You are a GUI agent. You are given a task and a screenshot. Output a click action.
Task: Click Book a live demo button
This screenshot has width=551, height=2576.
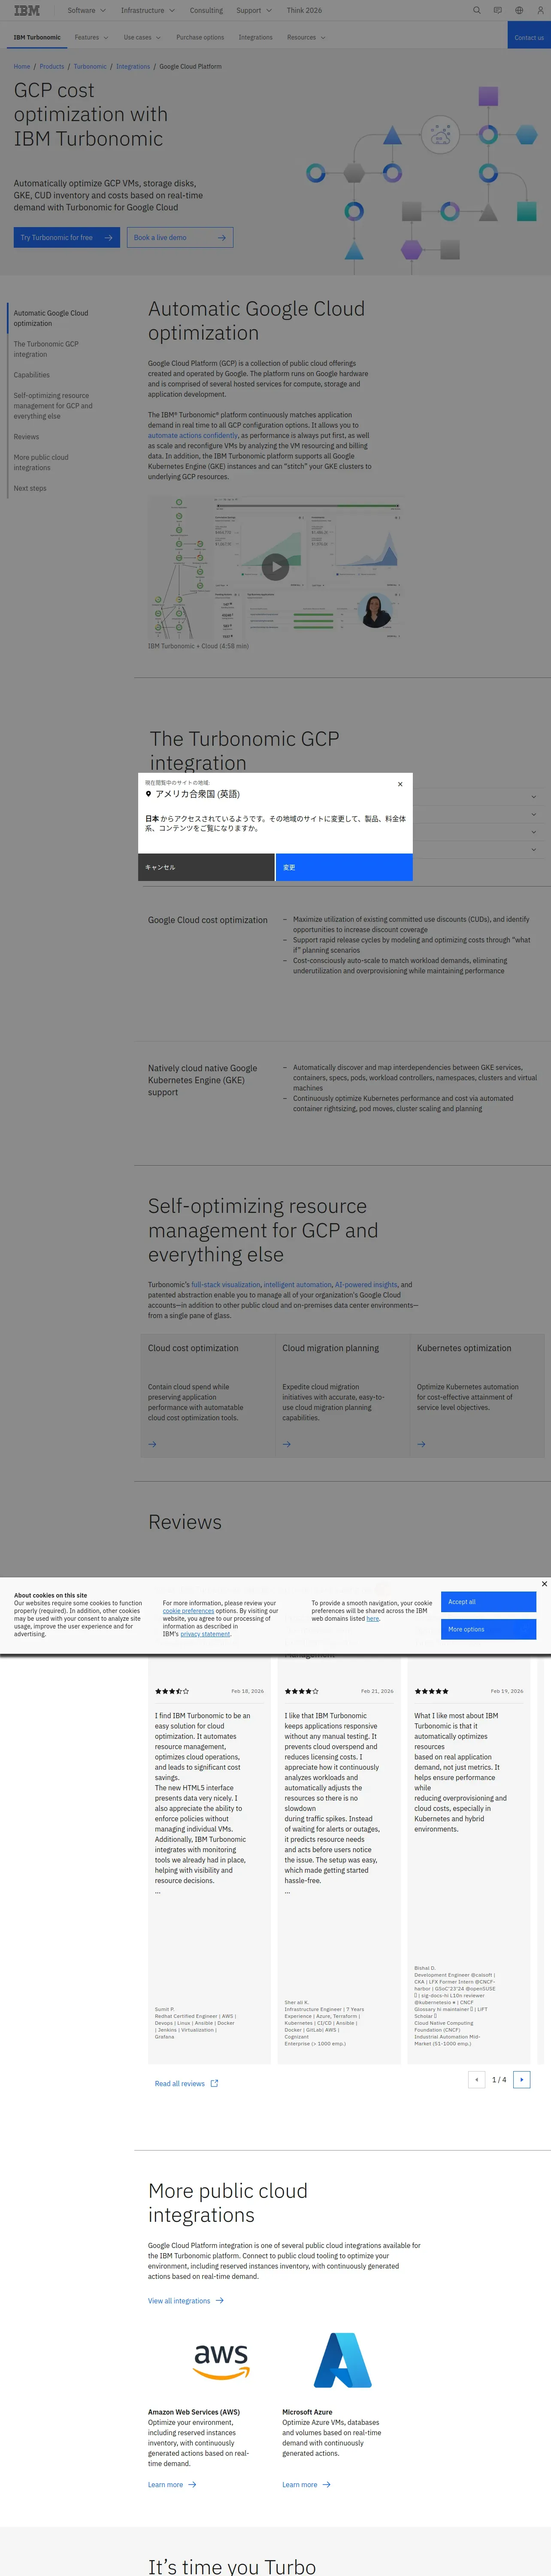[180, 237]
